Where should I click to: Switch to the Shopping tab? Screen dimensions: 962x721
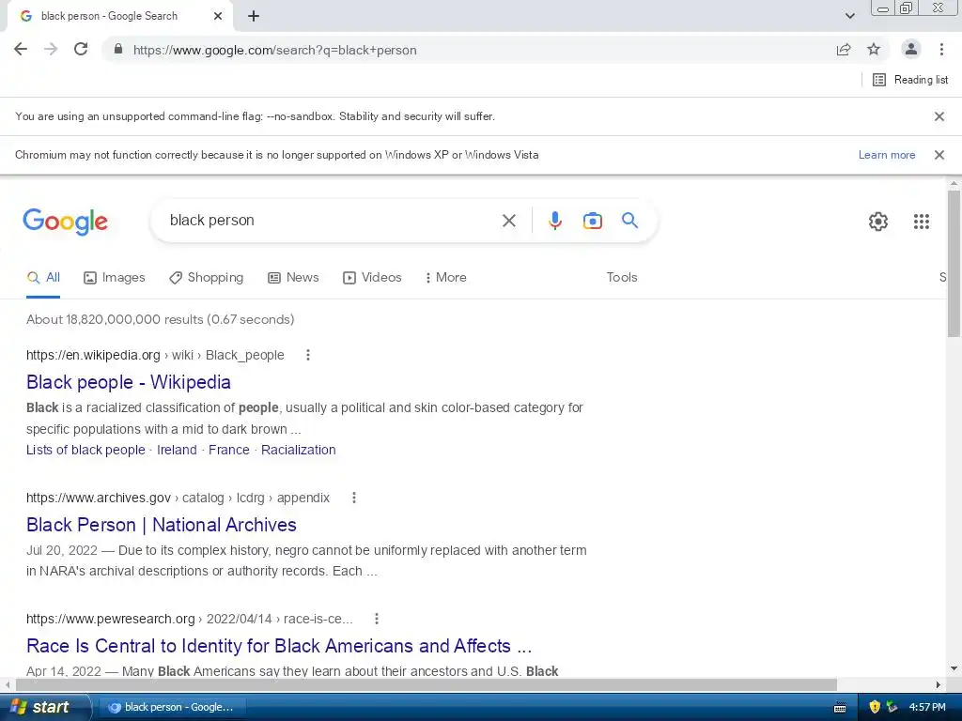207,278
